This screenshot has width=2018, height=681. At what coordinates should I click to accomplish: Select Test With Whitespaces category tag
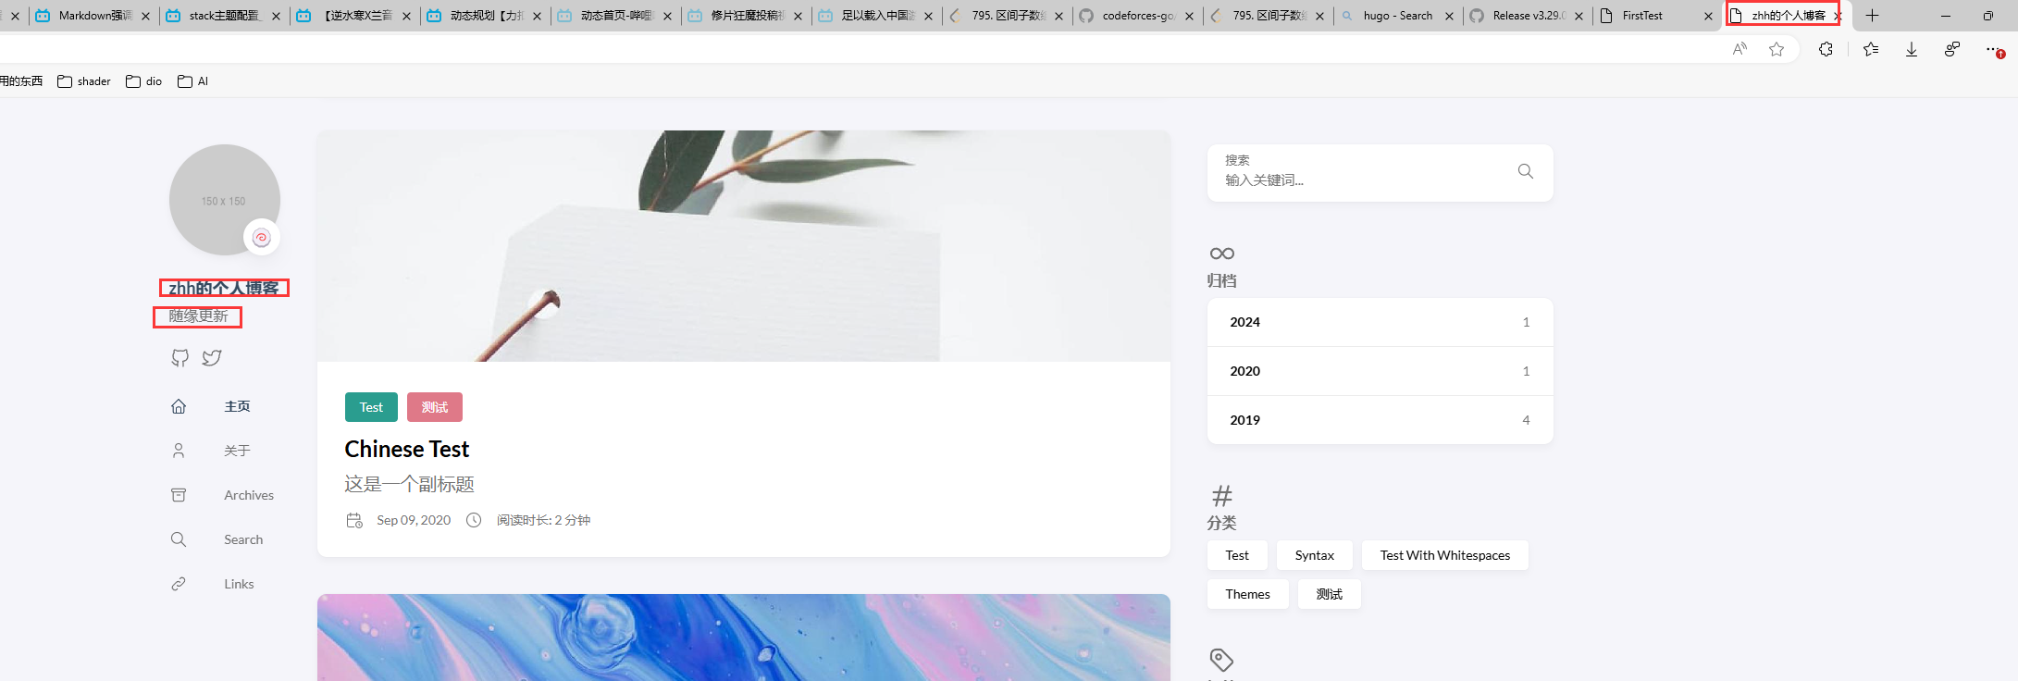[x=1445, y=555]
